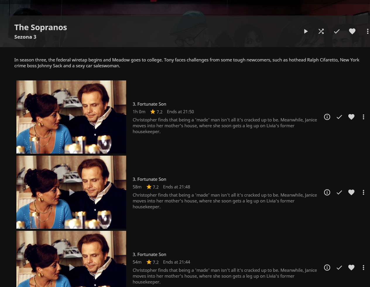This screenshot has width=370, height=287.
Task: Open more options for the 58m episode
Action: tap(363, 192)
